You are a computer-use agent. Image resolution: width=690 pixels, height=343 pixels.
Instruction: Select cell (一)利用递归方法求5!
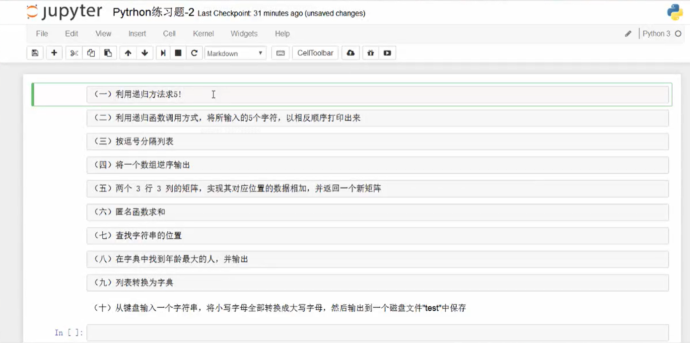[x=377, y=94]
